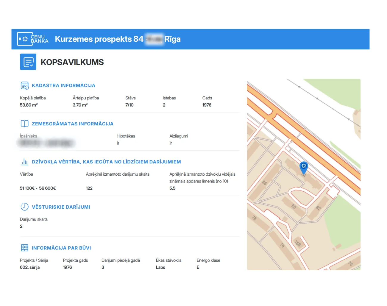Click the Kopsavilkums document icon
387x306 pixels.
coord(28,62)
